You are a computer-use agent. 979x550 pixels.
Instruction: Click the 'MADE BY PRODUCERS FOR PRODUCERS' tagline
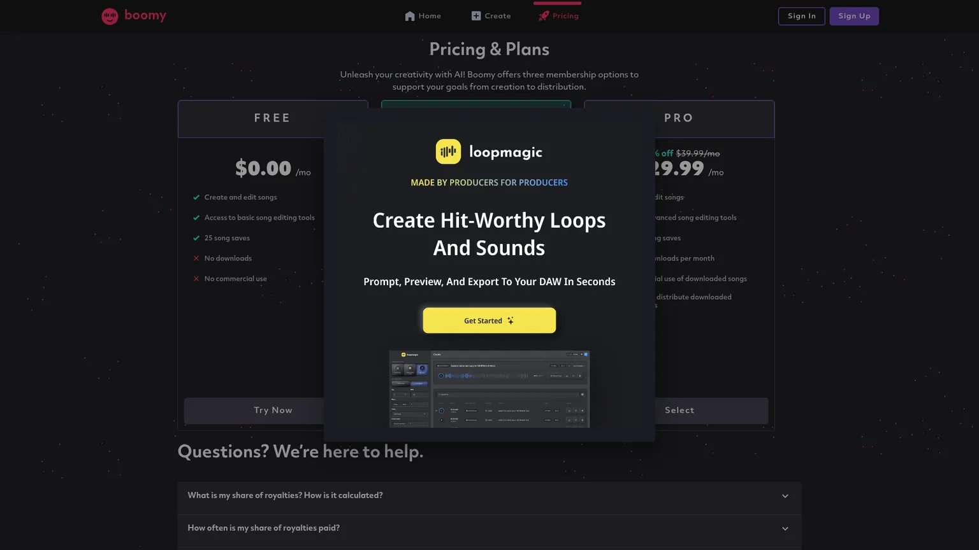(x=489, y=183)
